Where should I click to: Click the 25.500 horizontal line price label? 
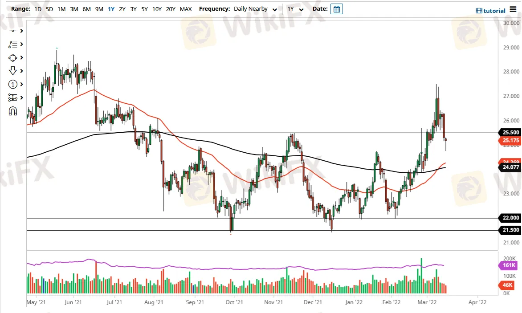click(x=510, y=132)
